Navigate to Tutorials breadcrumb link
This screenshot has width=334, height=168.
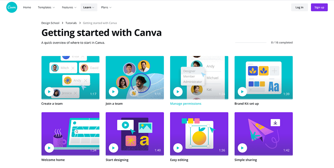[x=71, y=23]
